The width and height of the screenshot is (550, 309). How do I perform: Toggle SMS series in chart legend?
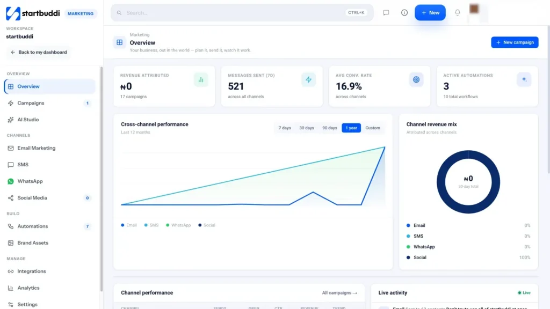point(151,225)
